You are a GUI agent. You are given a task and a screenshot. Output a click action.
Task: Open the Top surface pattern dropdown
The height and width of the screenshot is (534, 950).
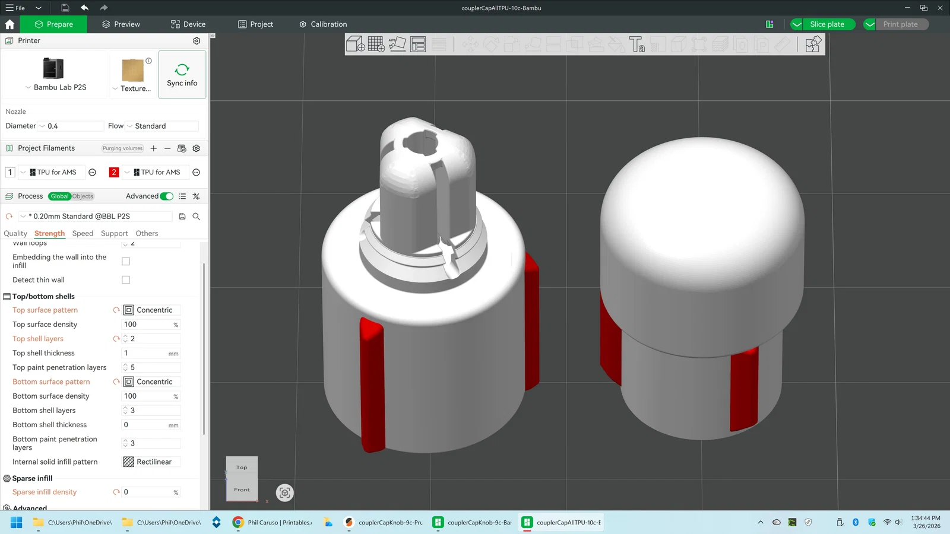(x=151, y=310)
